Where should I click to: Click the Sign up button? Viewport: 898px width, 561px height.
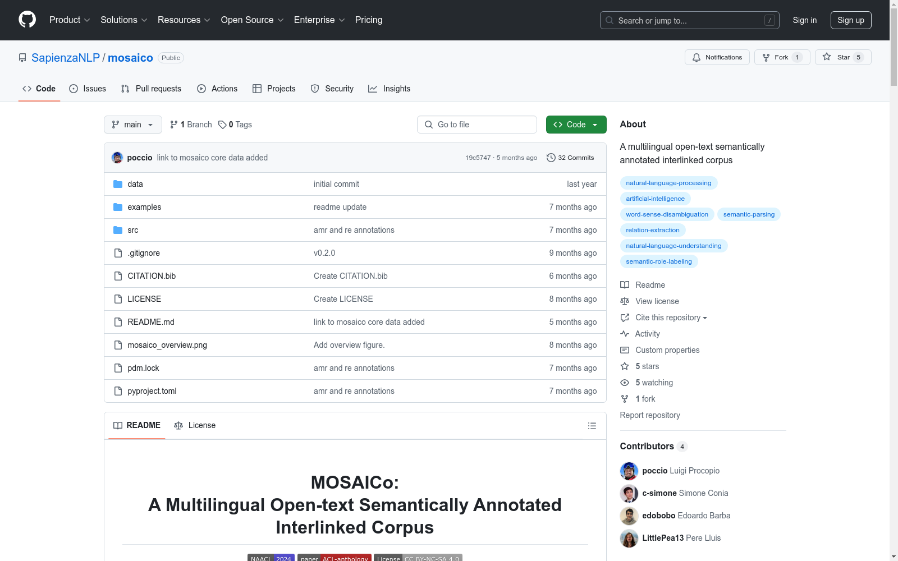coord(851,20)
